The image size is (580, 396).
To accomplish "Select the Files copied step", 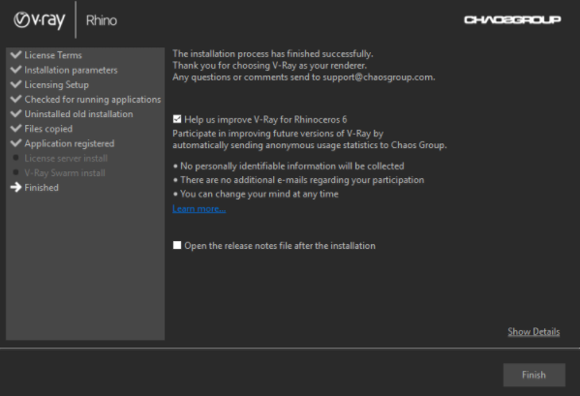I will click(x=48, y=129).
